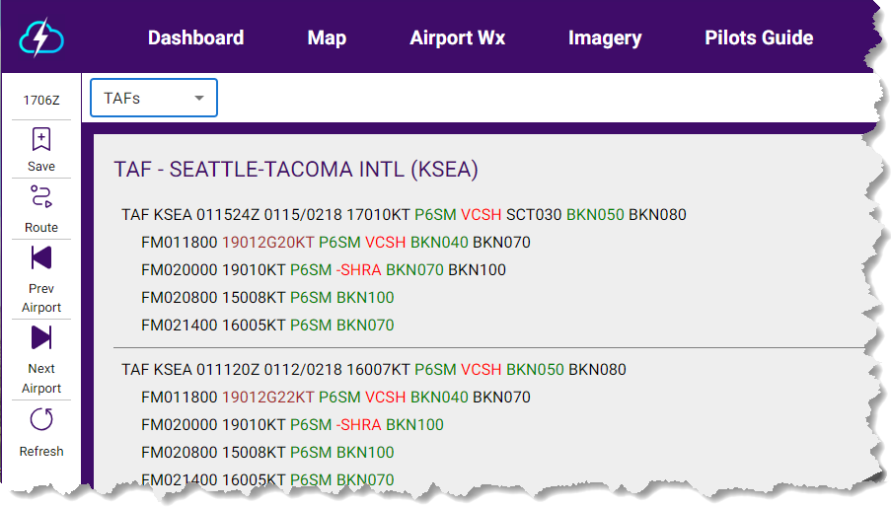Image resolution: width=891 pixels, height=508 pixels.
Task: Click the second TAF KSEA 011120Z line
Action: point(373,370)
